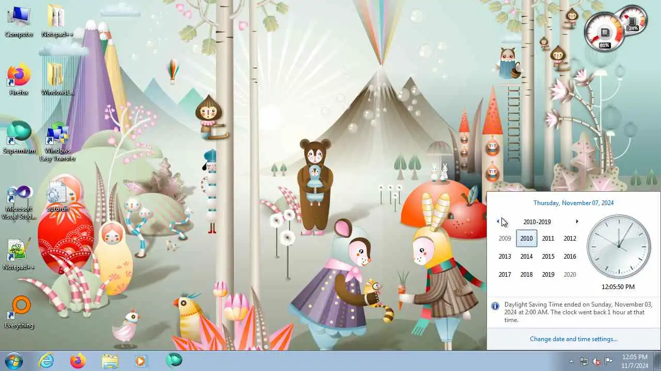
Task: Select the Firefox desktop shortcut
Action: click(x=19, y=80)
